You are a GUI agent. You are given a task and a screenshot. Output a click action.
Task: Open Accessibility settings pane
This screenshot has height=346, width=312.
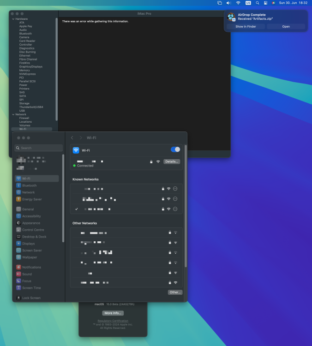36,216
